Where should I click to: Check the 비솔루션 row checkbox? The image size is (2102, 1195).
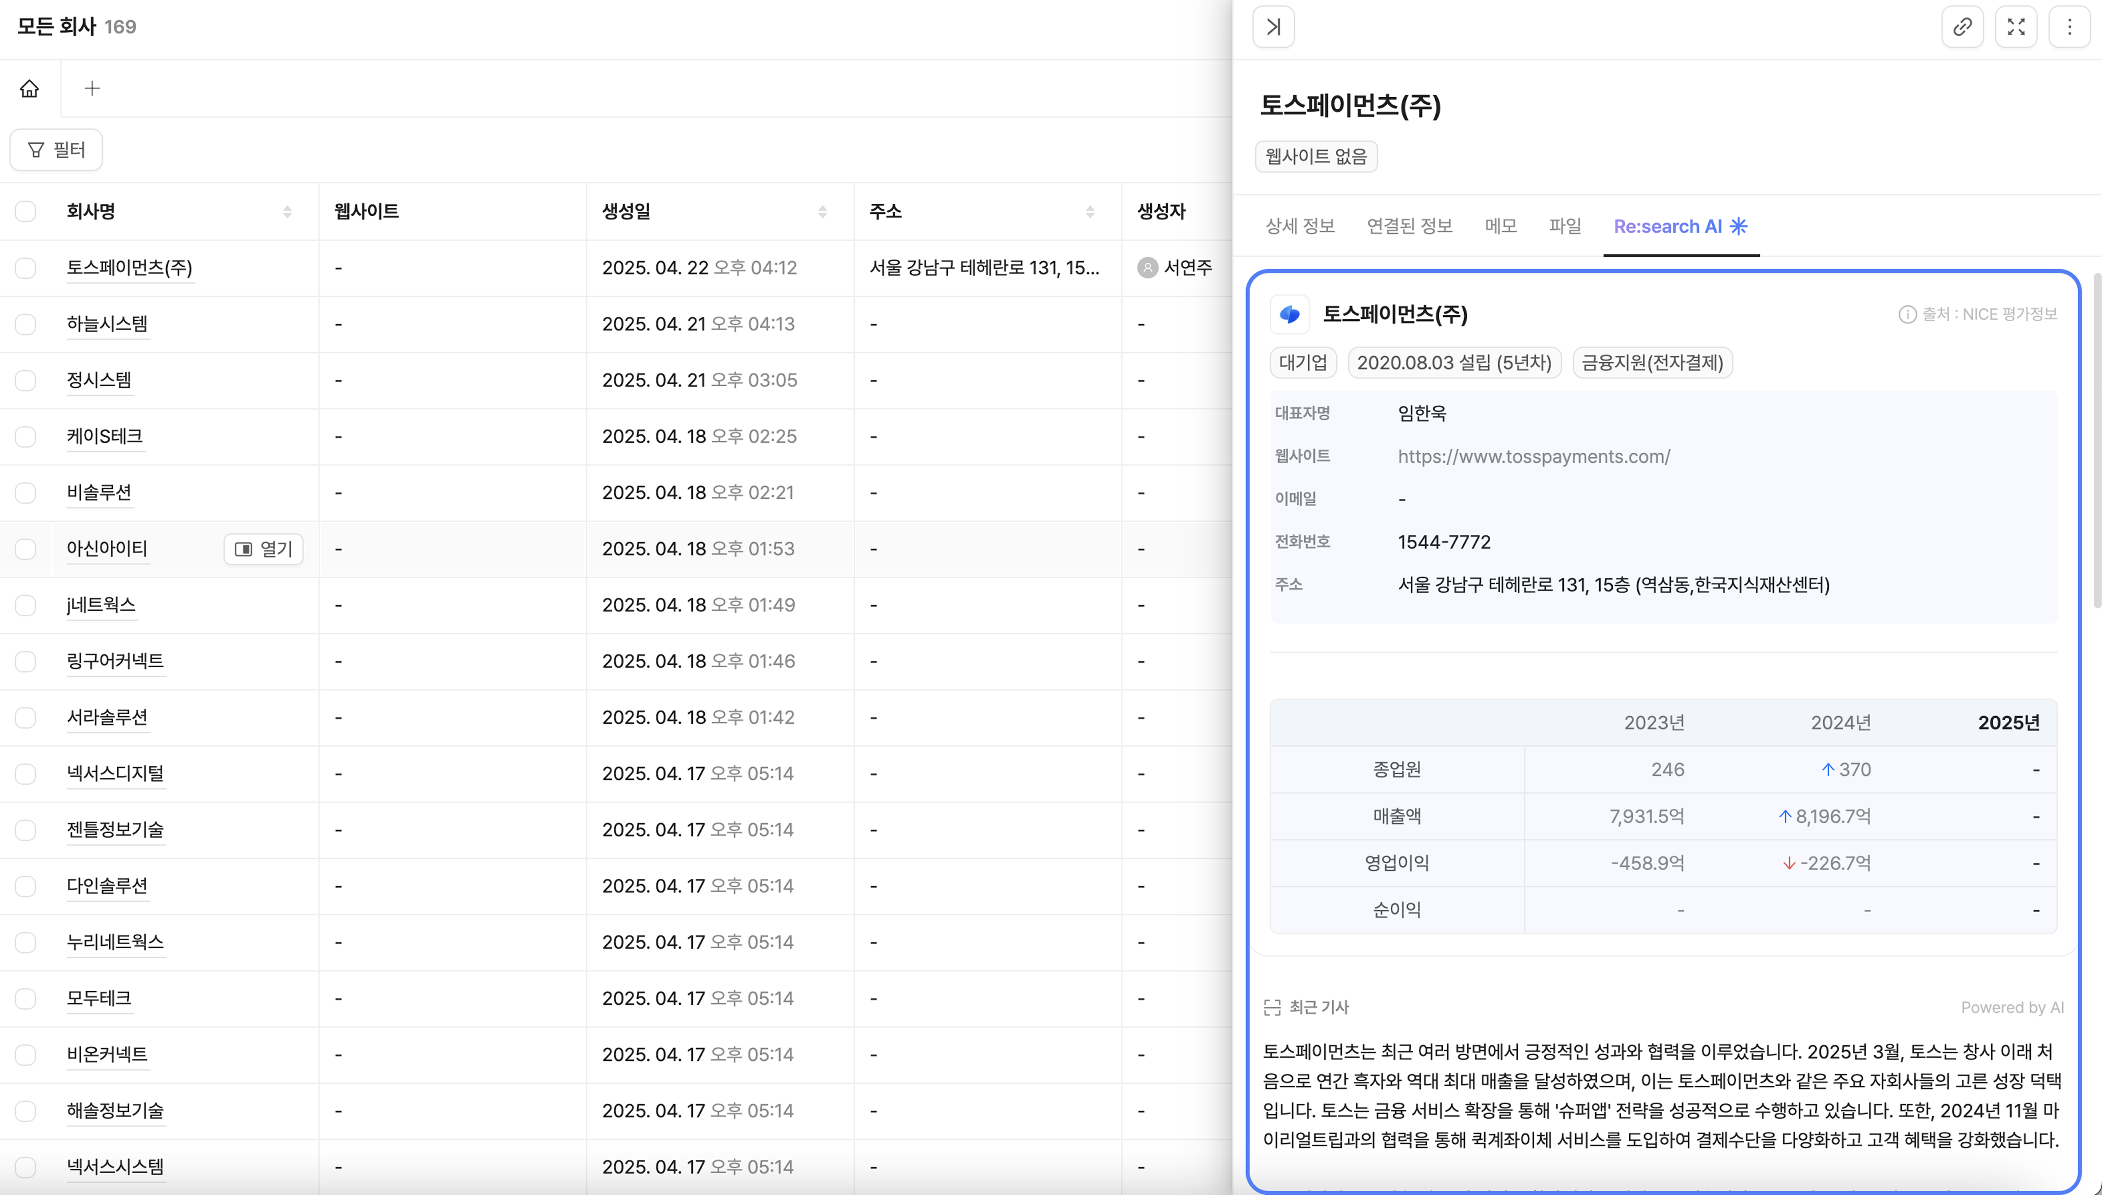[x=25, y=492]
